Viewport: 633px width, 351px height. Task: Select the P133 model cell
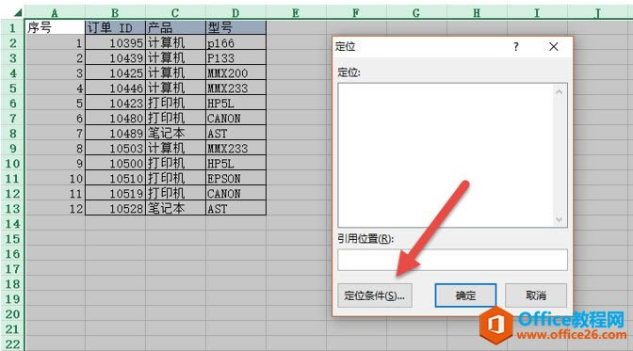(x=235, y=57)
